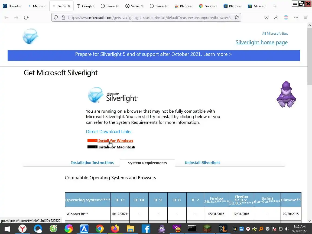Open the purple gorilla taskbar app

pos(161,229)
